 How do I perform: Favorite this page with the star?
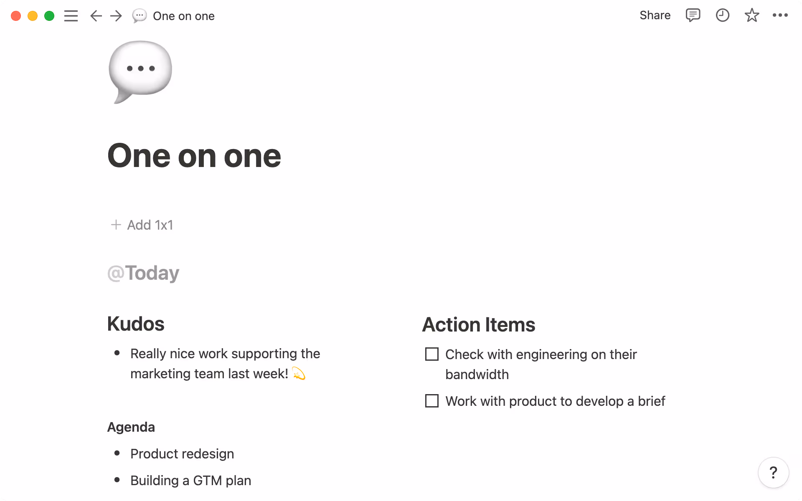pos(751,15)
